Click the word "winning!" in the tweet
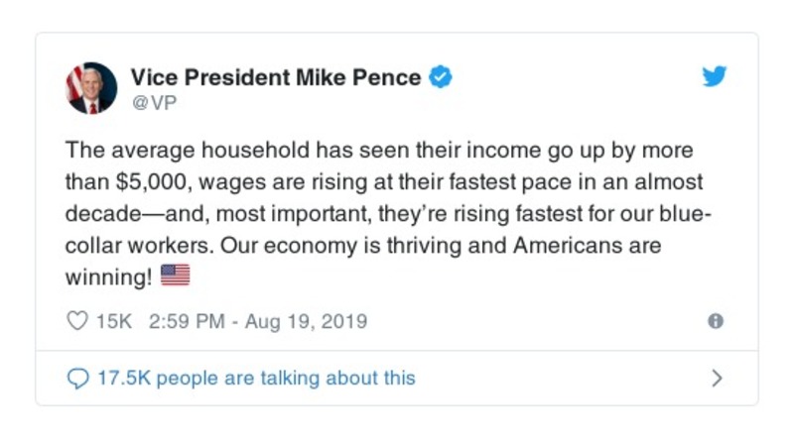 [x=108, y=276]
